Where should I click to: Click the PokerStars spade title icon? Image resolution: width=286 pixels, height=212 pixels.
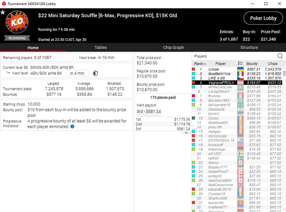pos(4,4)
